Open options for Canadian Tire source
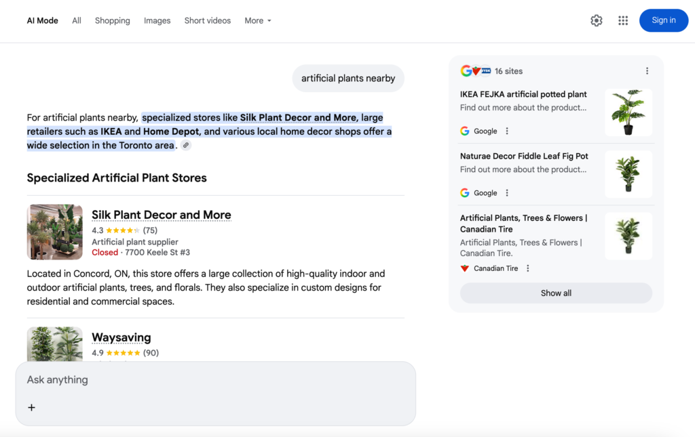The image size is (695, 437). click(528, 268)
